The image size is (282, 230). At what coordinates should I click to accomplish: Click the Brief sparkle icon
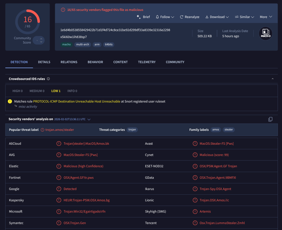tap(138, 17)
